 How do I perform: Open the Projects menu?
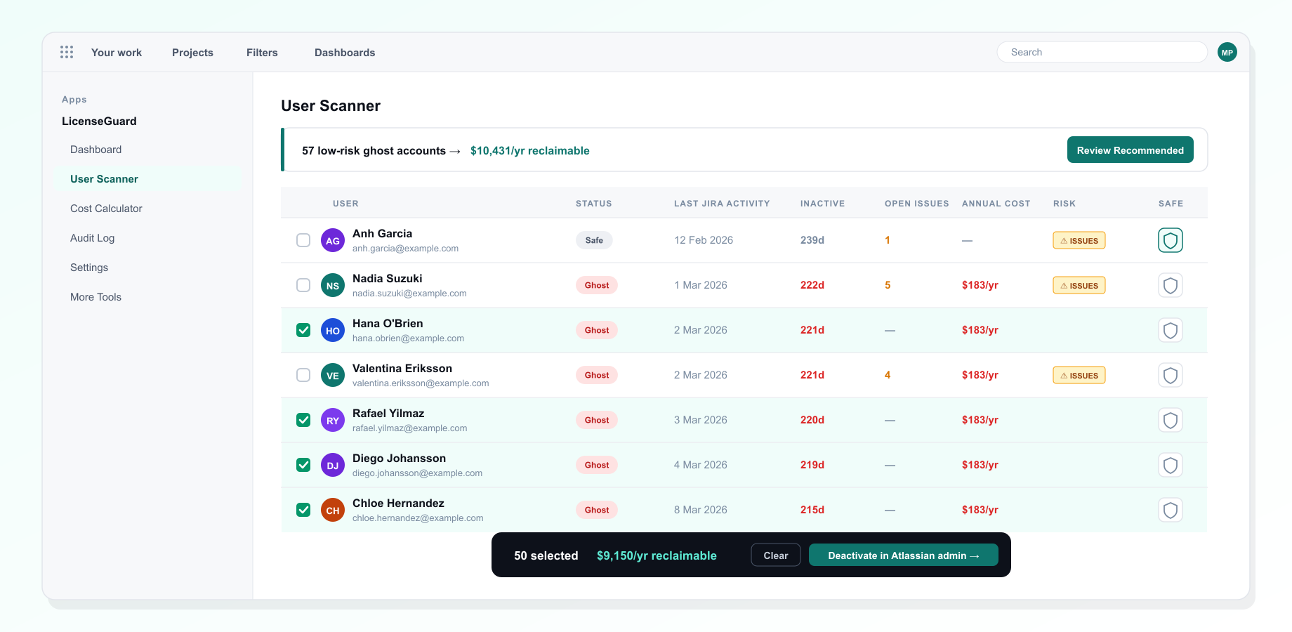click(192, 53)
